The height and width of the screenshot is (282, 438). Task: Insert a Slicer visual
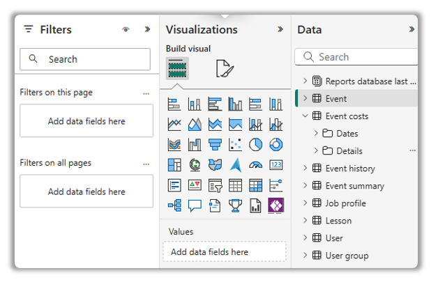[215, 185]
